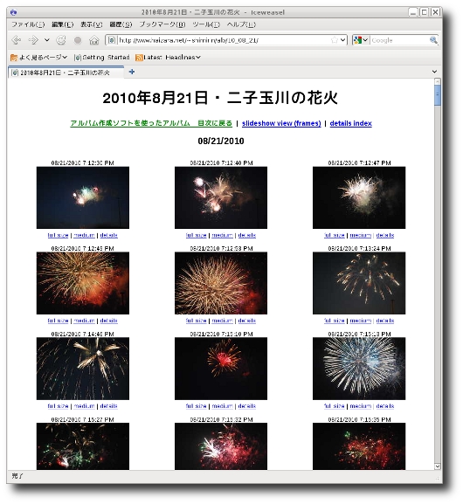Click the Back navigation arrow
463x504 pixels.
click(x=16, y=40)
